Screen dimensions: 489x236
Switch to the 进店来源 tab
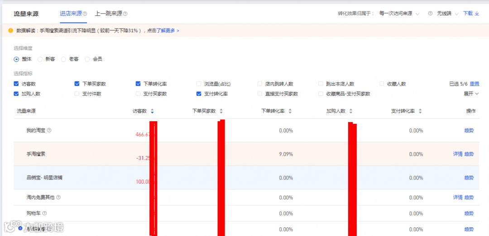[71, 14]
